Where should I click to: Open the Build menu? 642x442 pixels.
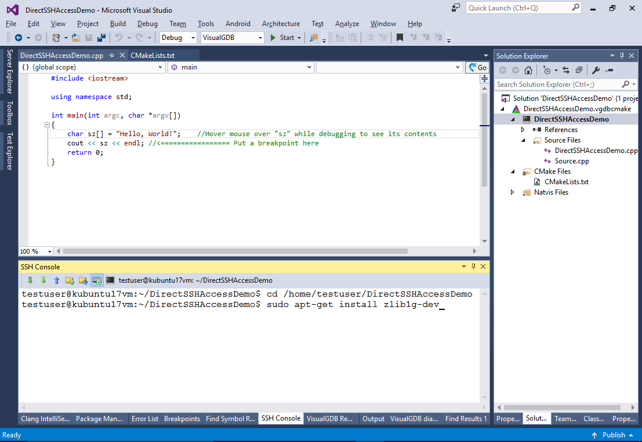pos(118,24)
